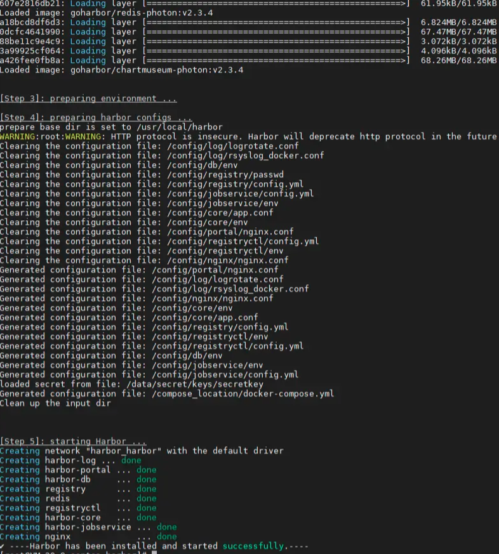Image resolution: width=499 pixels, height=554 pixels.
Task: Select layer ID 0dcfc4641990
Action: (30, 32)
